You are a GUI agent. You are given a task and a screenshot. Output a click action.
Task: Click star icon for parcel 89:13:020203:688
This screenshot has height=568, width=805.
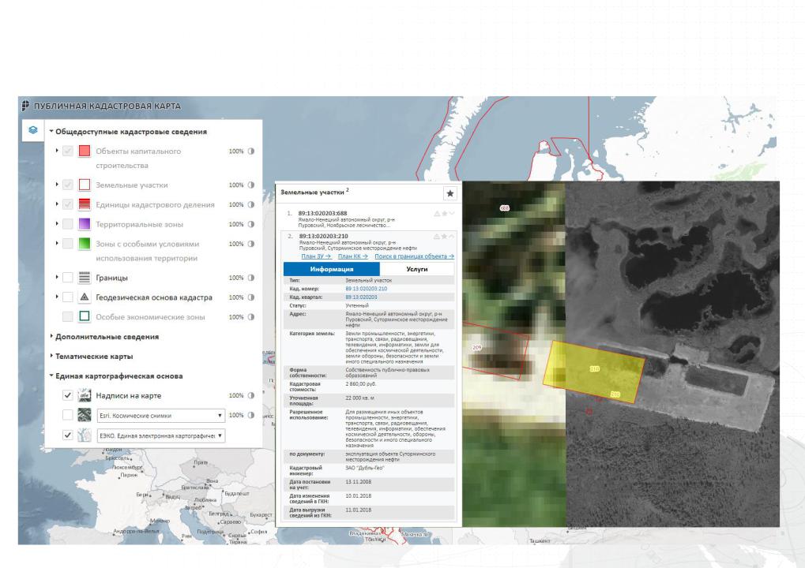point(444,213)
